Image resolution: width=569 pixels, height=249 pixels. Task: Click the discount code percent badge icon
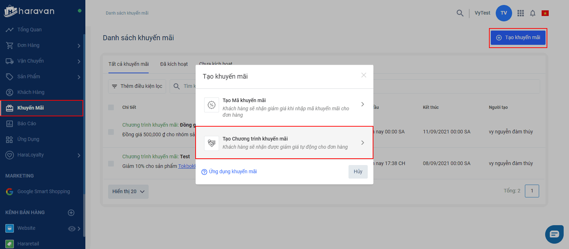coord(212,105)
